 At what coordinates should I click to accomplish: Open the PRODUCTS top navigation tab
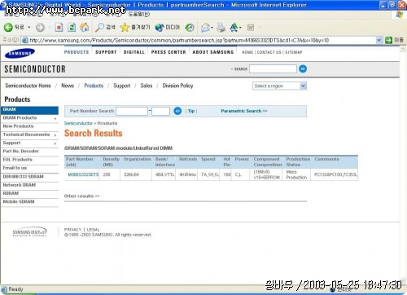pos(77,52)
